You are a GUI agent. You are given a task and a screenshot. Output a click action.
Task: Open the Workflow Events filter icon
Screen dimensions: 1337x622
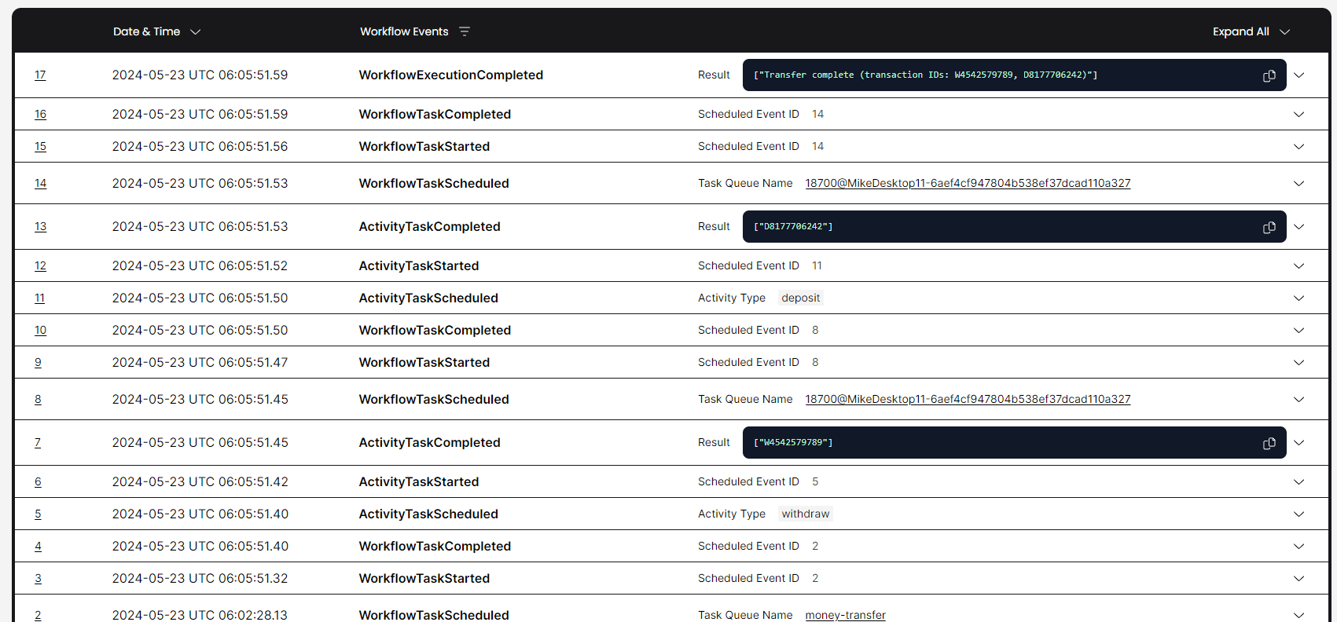point(465,31)
